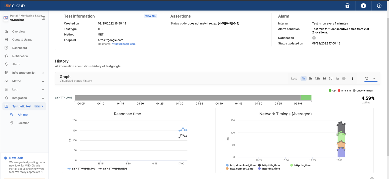Open the refresh interval dropdown arrow

pyautogui.click(x=374, y=78)
